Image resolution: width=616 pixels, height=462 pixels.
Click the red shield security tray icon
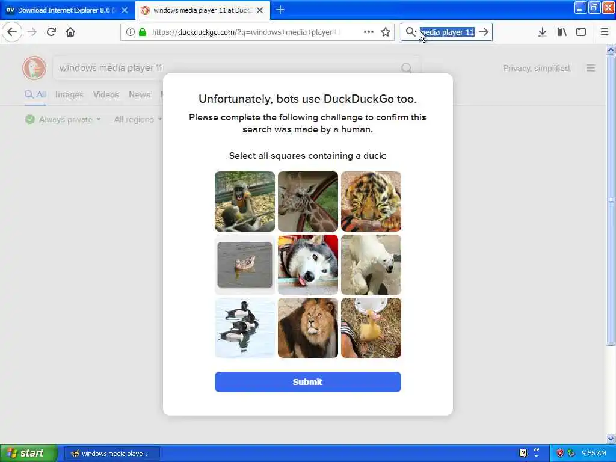[560, 454]
